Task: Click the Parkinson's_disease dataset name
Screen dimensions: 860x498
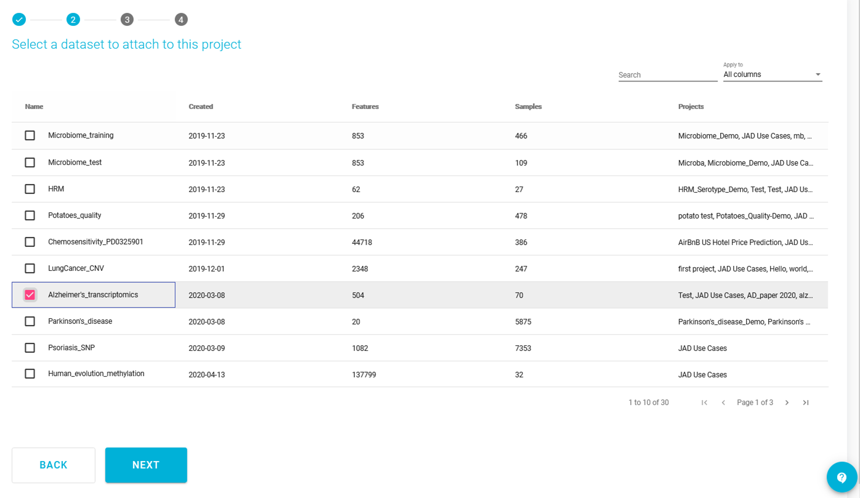Action: click(80, 321)
